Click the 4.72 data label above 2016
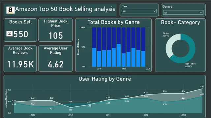Image resolution: width=211 pixels, height=118 pixels. [x=146, y=92]
